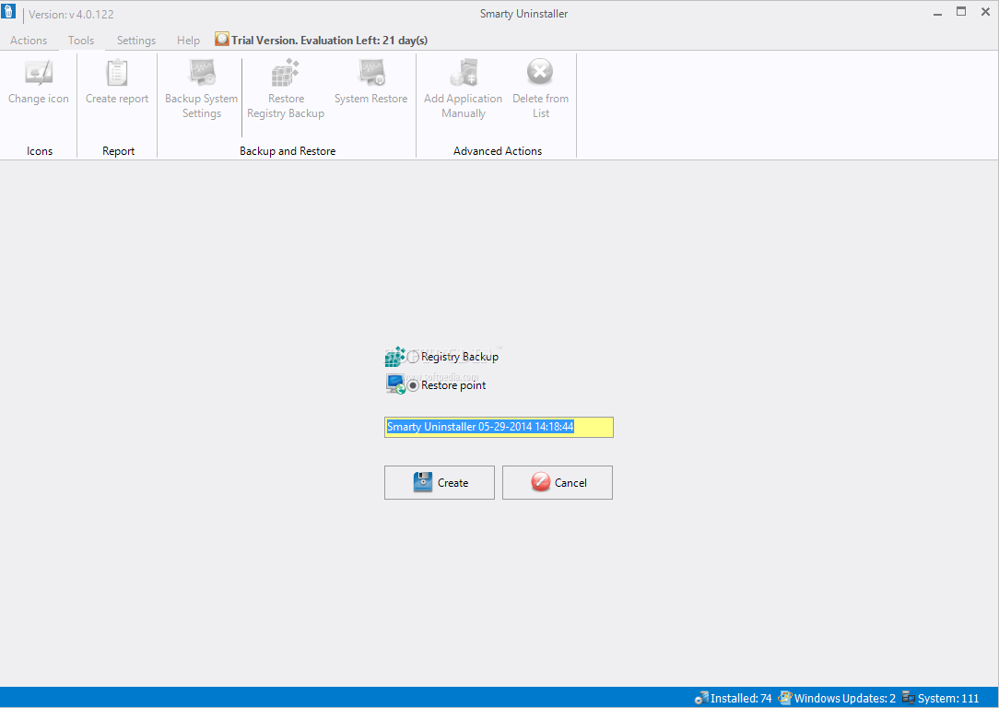Open Backup System Settings
Image resolution: width=999 pixels, height=708 pixels.
(201, 89)
